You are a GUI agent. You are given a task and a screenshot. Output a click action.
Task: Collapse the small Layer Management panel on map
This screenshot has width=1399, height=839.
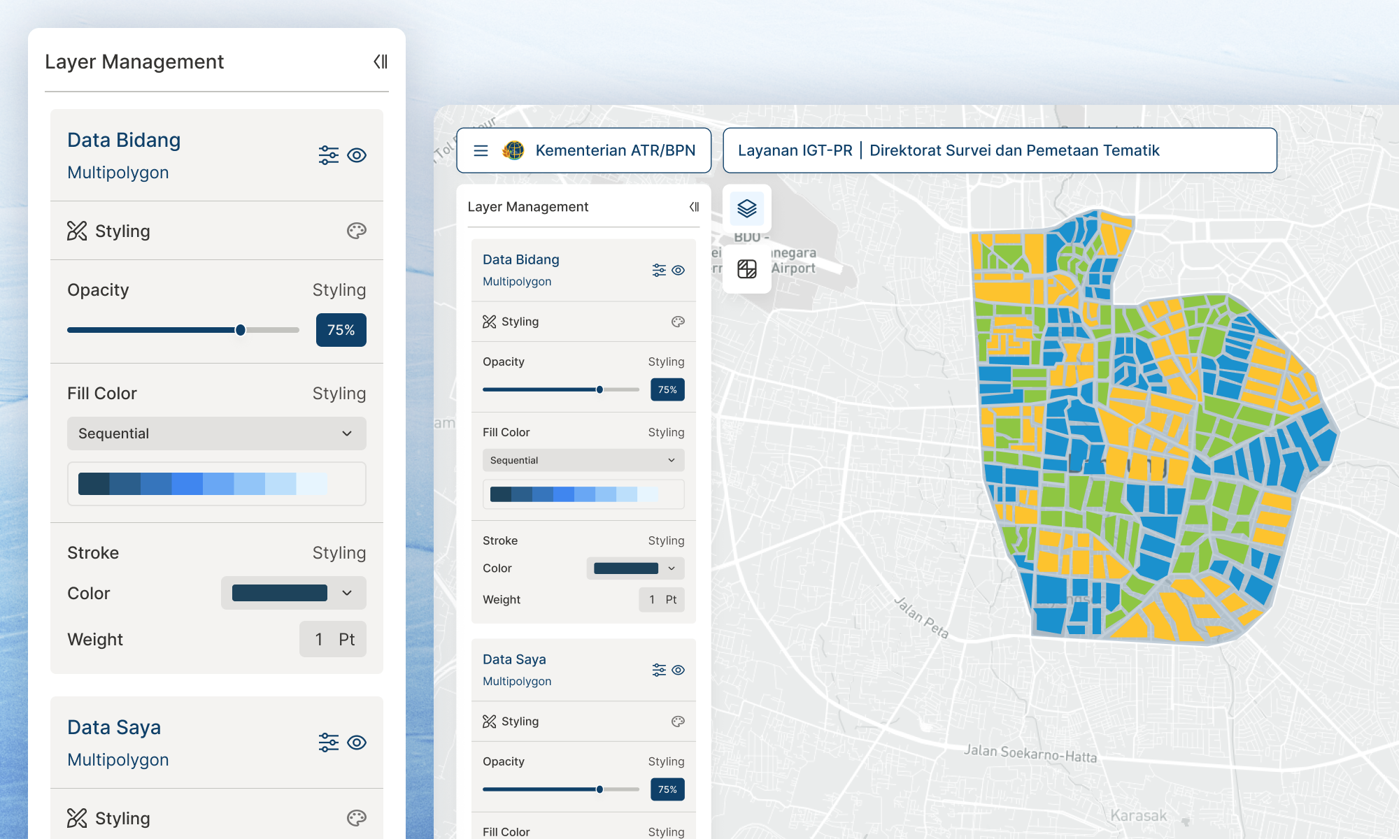point(694,207)
